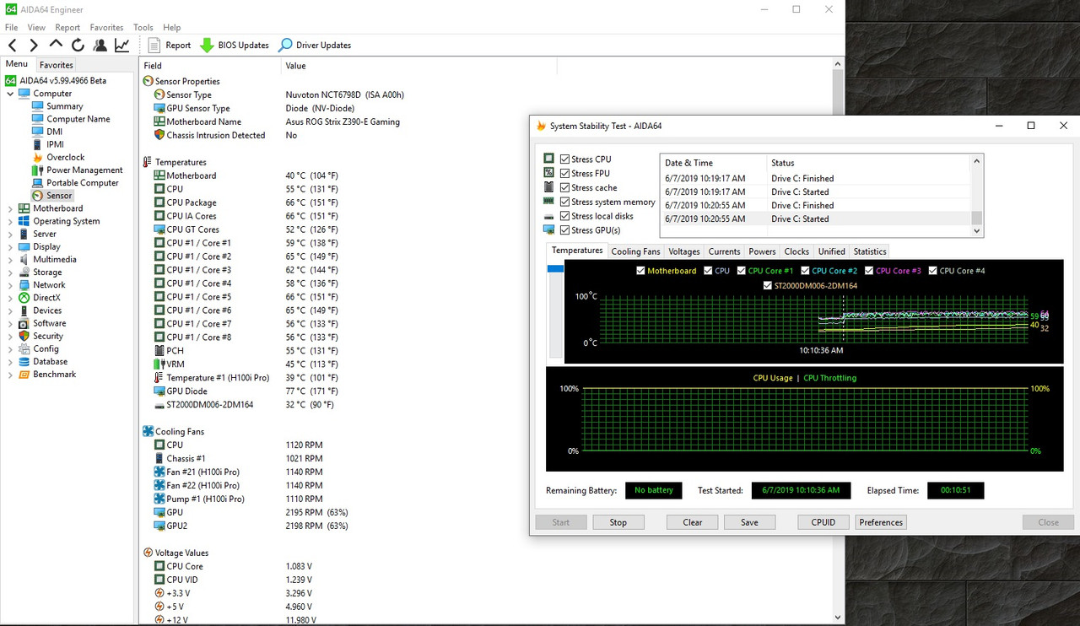
Task: Click the Preferences button
Action: click(881, 522)
